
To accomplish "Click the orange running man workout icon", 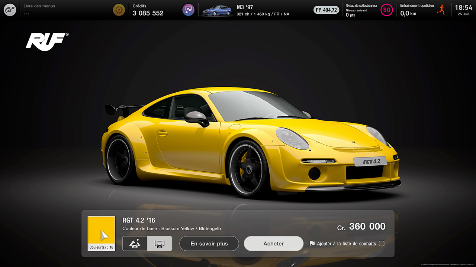I will coord(441,10).
